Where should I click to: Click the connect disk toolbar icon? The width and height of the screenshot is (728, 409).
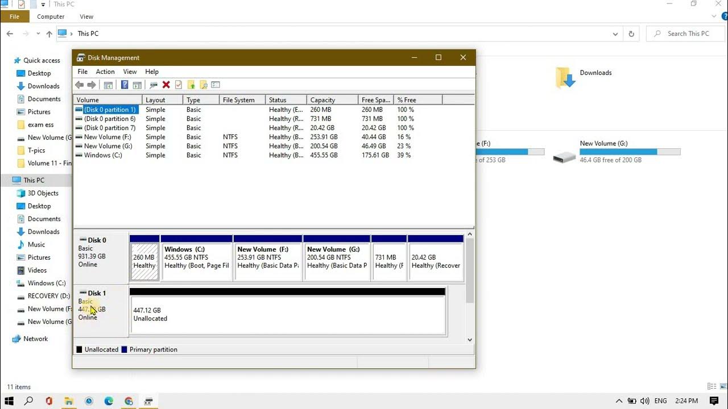click(154, 85)
